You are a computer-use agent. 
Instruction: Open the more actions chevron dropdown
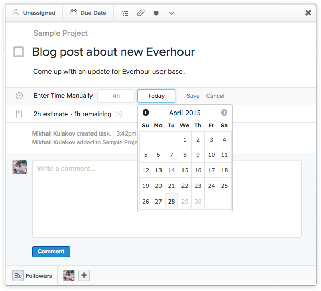tap(171, 13)
